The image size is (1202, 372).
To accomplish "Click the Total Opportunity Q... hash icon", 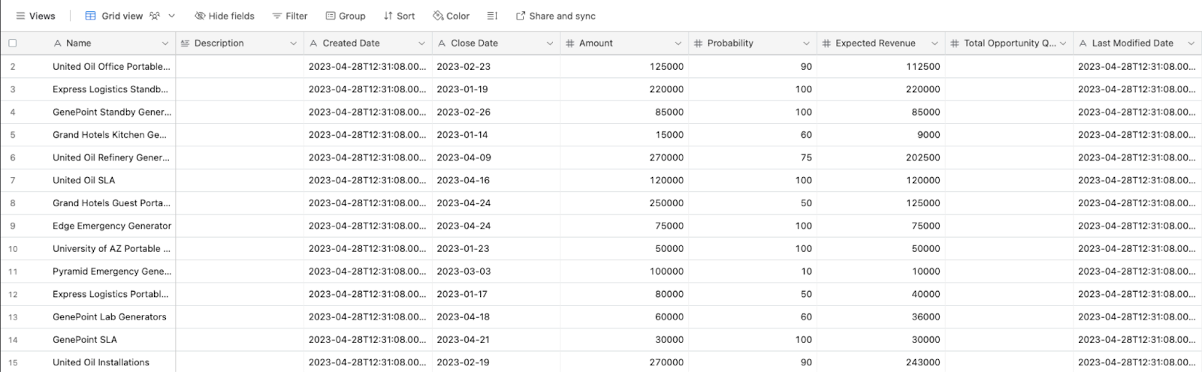I will pos(955,43).
